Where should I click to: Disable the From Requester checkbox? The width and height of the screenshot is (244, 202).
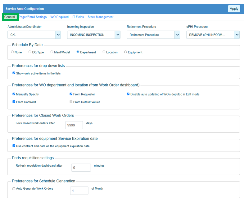71,94
